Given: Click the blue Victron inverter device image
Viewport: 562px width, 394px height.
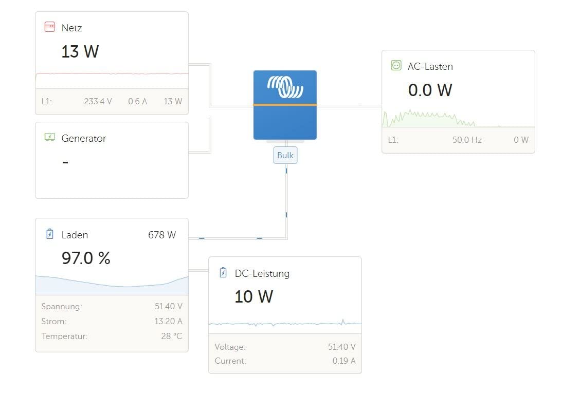Looking at the screenshot, I should [285, 105].
